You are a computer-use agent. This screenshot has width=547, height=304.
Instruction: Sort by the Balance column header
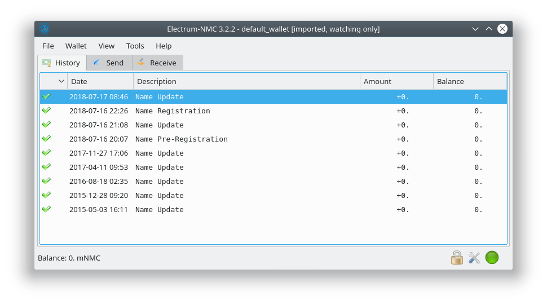(470, 81)
